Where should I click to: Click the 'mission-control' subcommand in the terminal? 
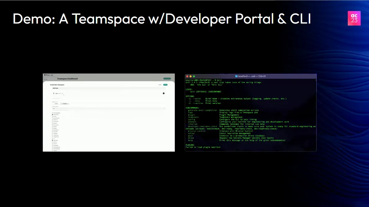[x=197, y=131]
